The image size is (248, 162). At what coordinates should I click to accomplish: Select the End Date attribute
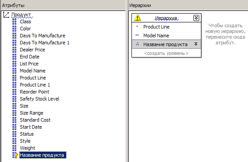click(x=29, y=57)
